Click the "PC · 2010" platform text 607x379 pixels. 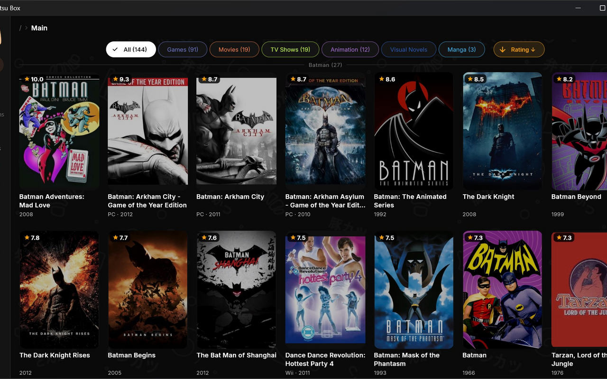298,215
